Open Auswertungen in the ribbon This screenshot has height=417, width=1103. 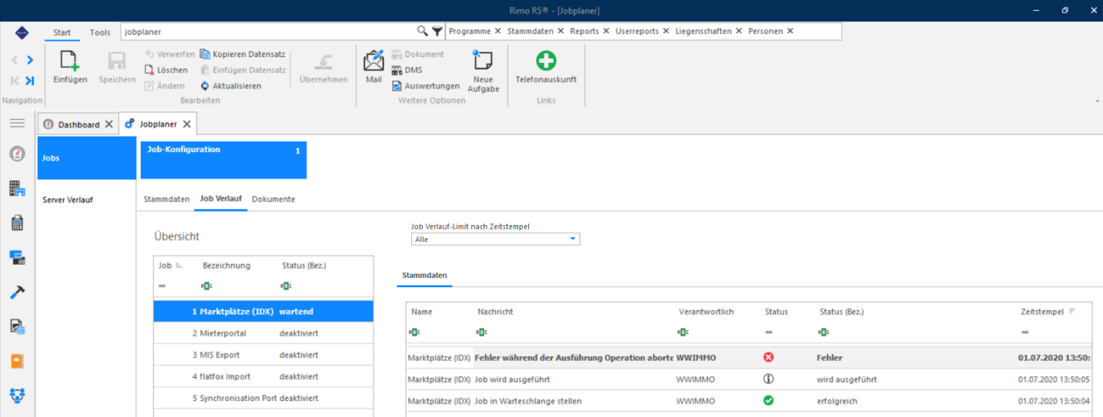pyautogui.click(x=425, y=86)
